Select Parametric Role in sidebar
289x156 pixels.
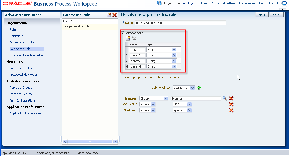pos(20,49)
